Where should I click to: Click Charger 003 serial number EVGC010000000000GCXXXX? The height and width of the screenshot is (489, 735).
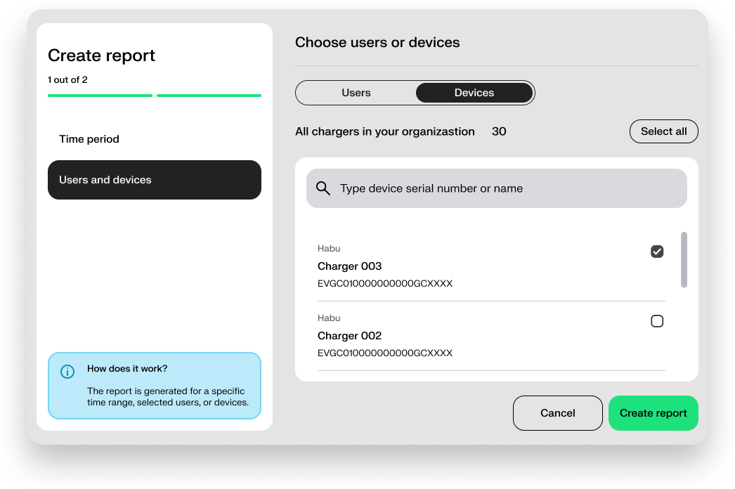pyautogui.click(x=385, y=283)
